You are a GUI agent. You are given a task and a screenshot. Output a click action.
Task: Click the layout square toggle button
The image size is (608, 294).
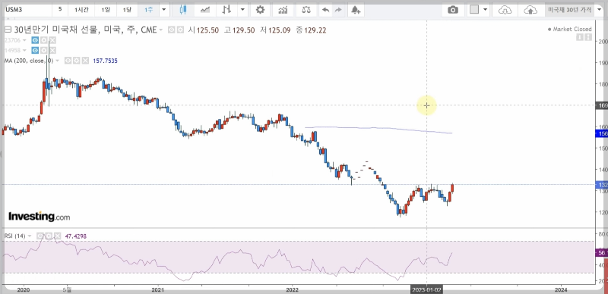(473, 10)
